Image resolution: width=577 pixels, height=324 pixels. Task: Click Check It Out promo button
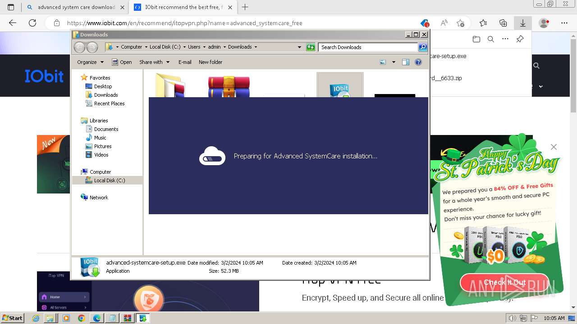coord(504,282)
